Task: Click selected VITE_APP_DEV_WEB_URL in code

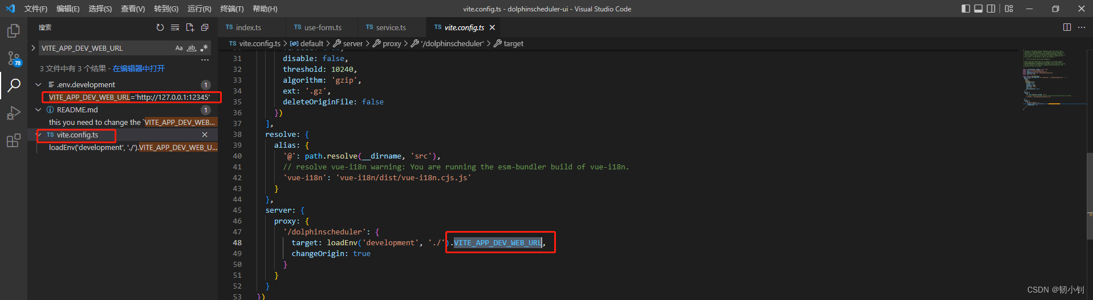Action: (x=498, y=242)
